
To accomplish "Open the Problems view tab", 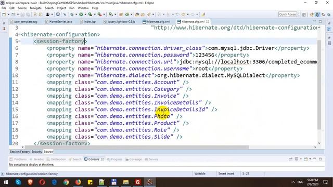I will click(18, 159).
